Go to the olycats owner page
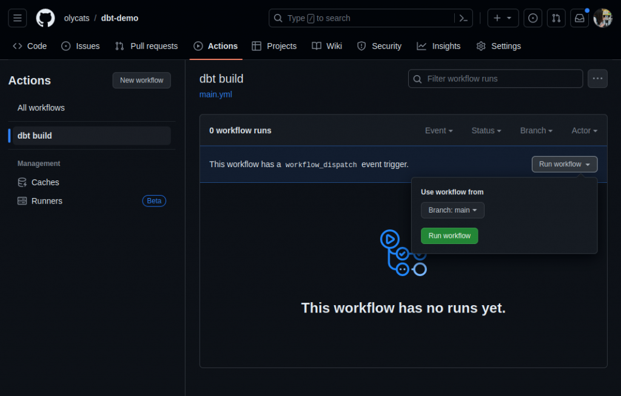 77,18
